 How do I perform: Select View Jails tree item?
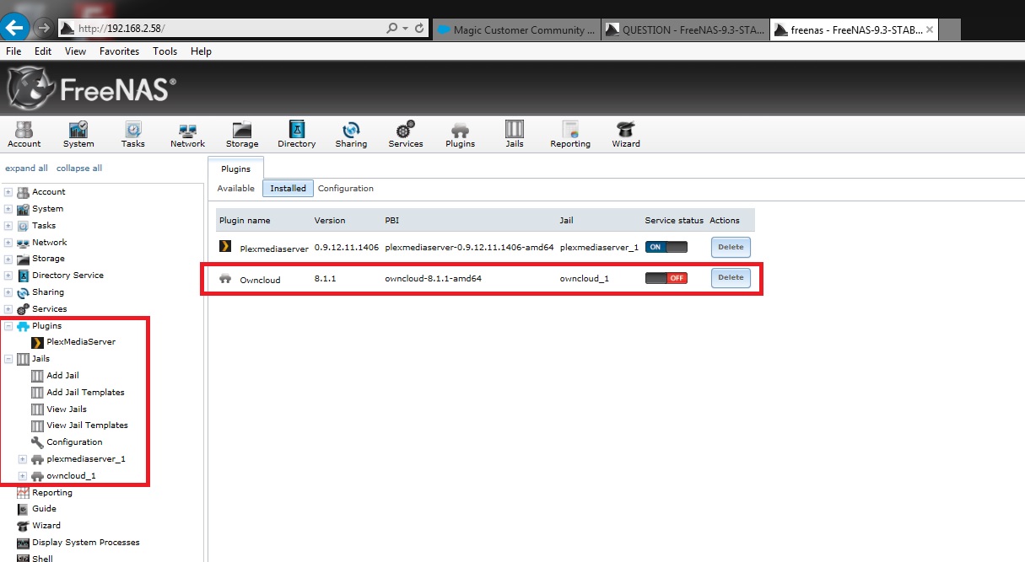click(67, 409)
